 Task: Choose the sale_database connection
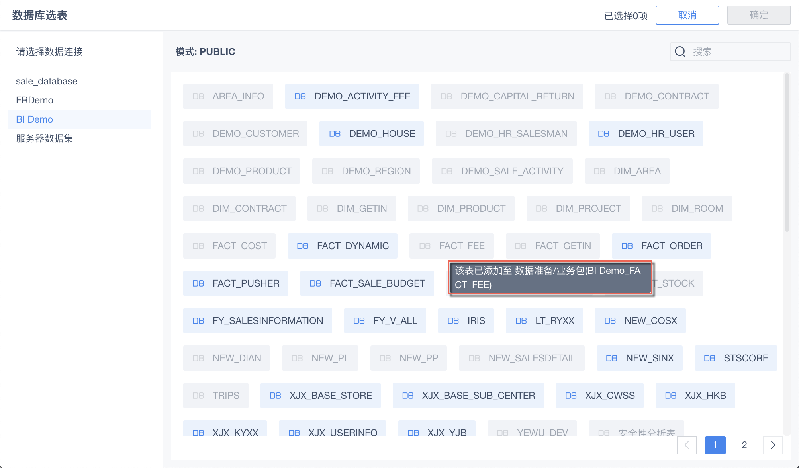[x=47, y=81]
